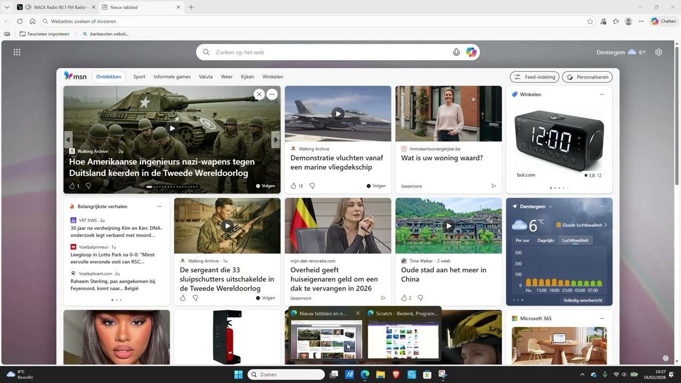Expand Goede luchtkwaliteit details arrow
The image size is (681, 383).
coord(605,225)
